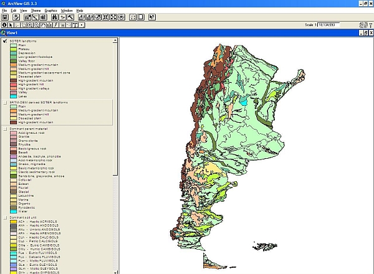Image resolution: width=374 pixels, height=274 pixels.
Task: Select the Draw Point tool
Action: tap(81, 25)
